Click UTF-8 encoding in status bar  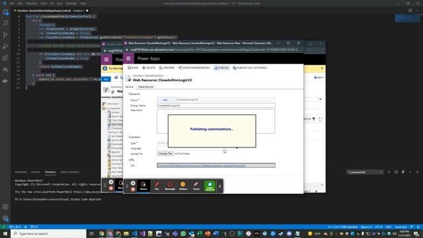(x=379, y=227)
